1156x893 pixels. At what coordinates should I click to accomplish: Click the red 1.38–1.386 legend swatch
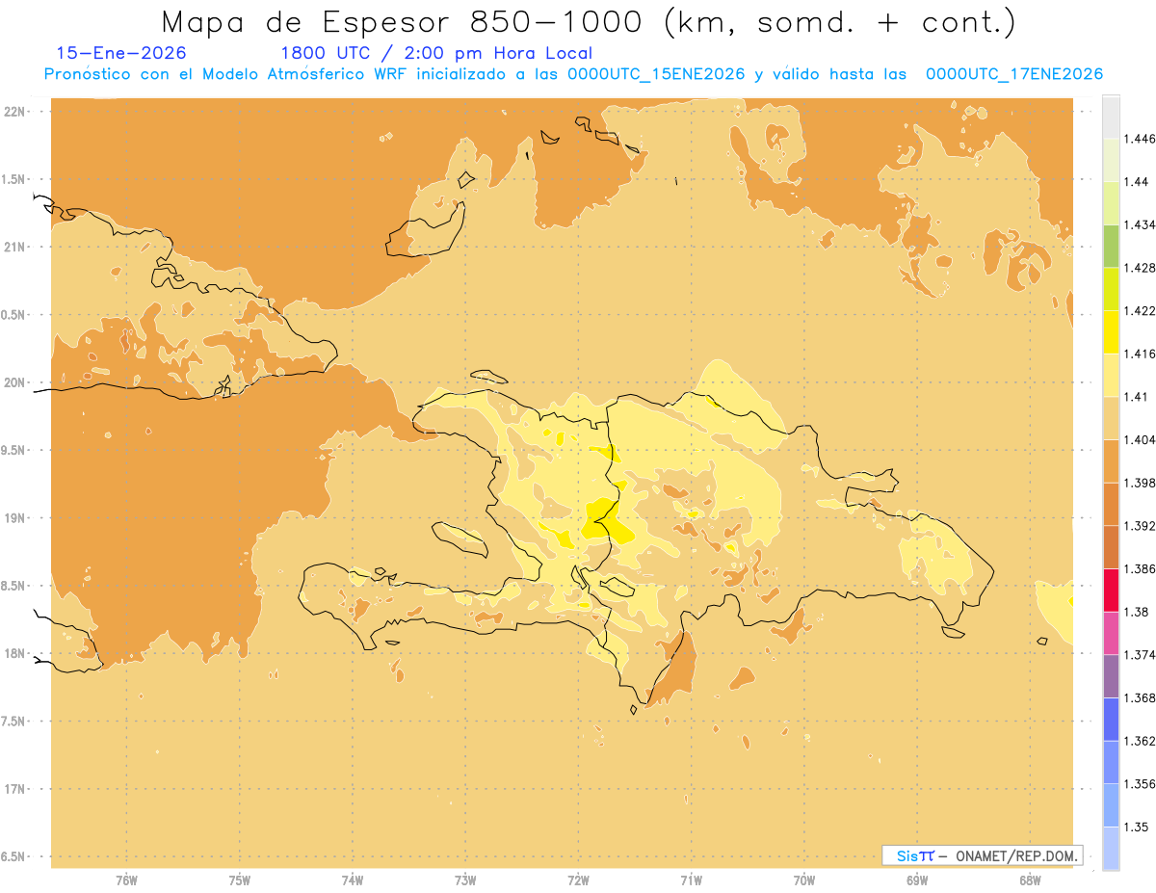point(1111,590)
